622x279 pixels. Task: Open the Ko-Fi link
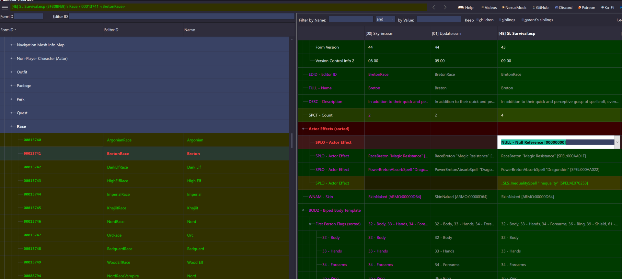[x=607, y=7]
